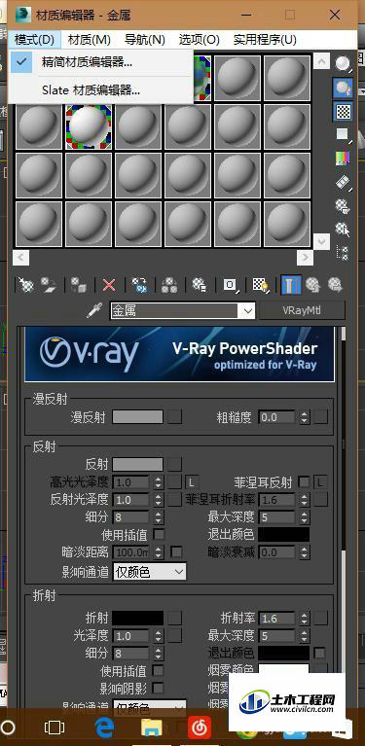
Task: Adjust the 反射光泽度 spinner arrows
Action: click(x=159, y=500)
